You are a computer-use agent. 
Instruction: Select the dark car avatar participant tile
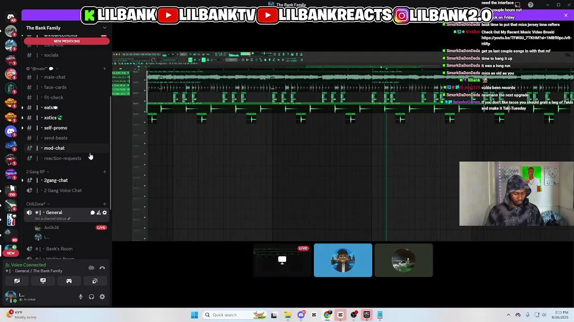click(x=404, y=260)
